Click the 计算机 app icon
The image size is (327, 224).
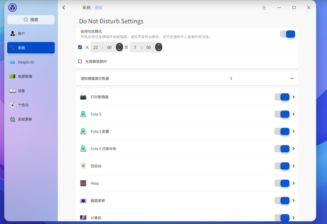pyautogui.click(x=83, y=218)
